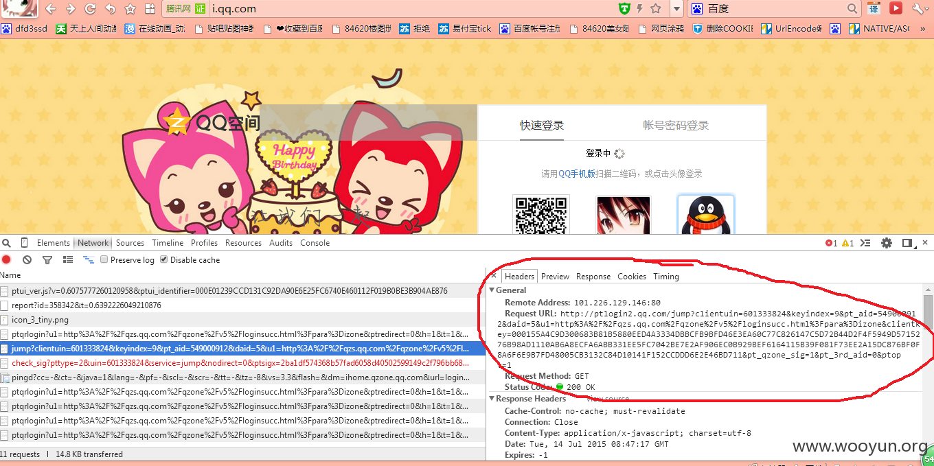Open the Console panel tab
Viewport: 934px width, 466px height.
click(315, 243)
